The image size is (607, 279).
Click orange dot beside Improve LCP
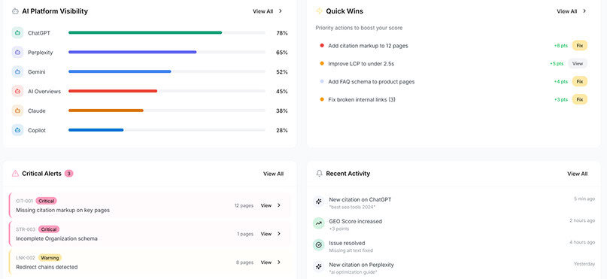[x=322, y=63]
